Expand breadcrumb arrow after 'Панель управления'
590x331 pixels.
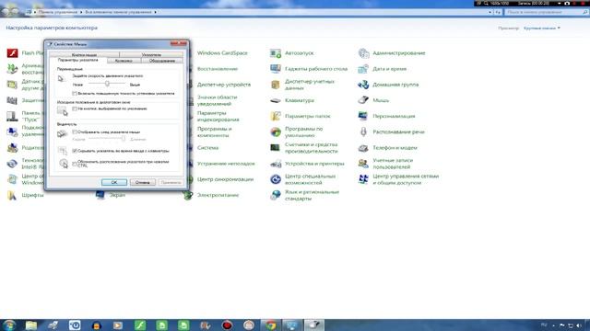[81, 12]
